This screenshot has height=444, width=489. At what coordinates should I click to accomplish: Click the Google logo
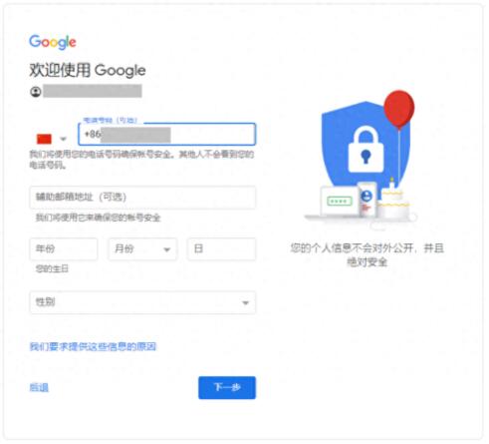(53, 42)
